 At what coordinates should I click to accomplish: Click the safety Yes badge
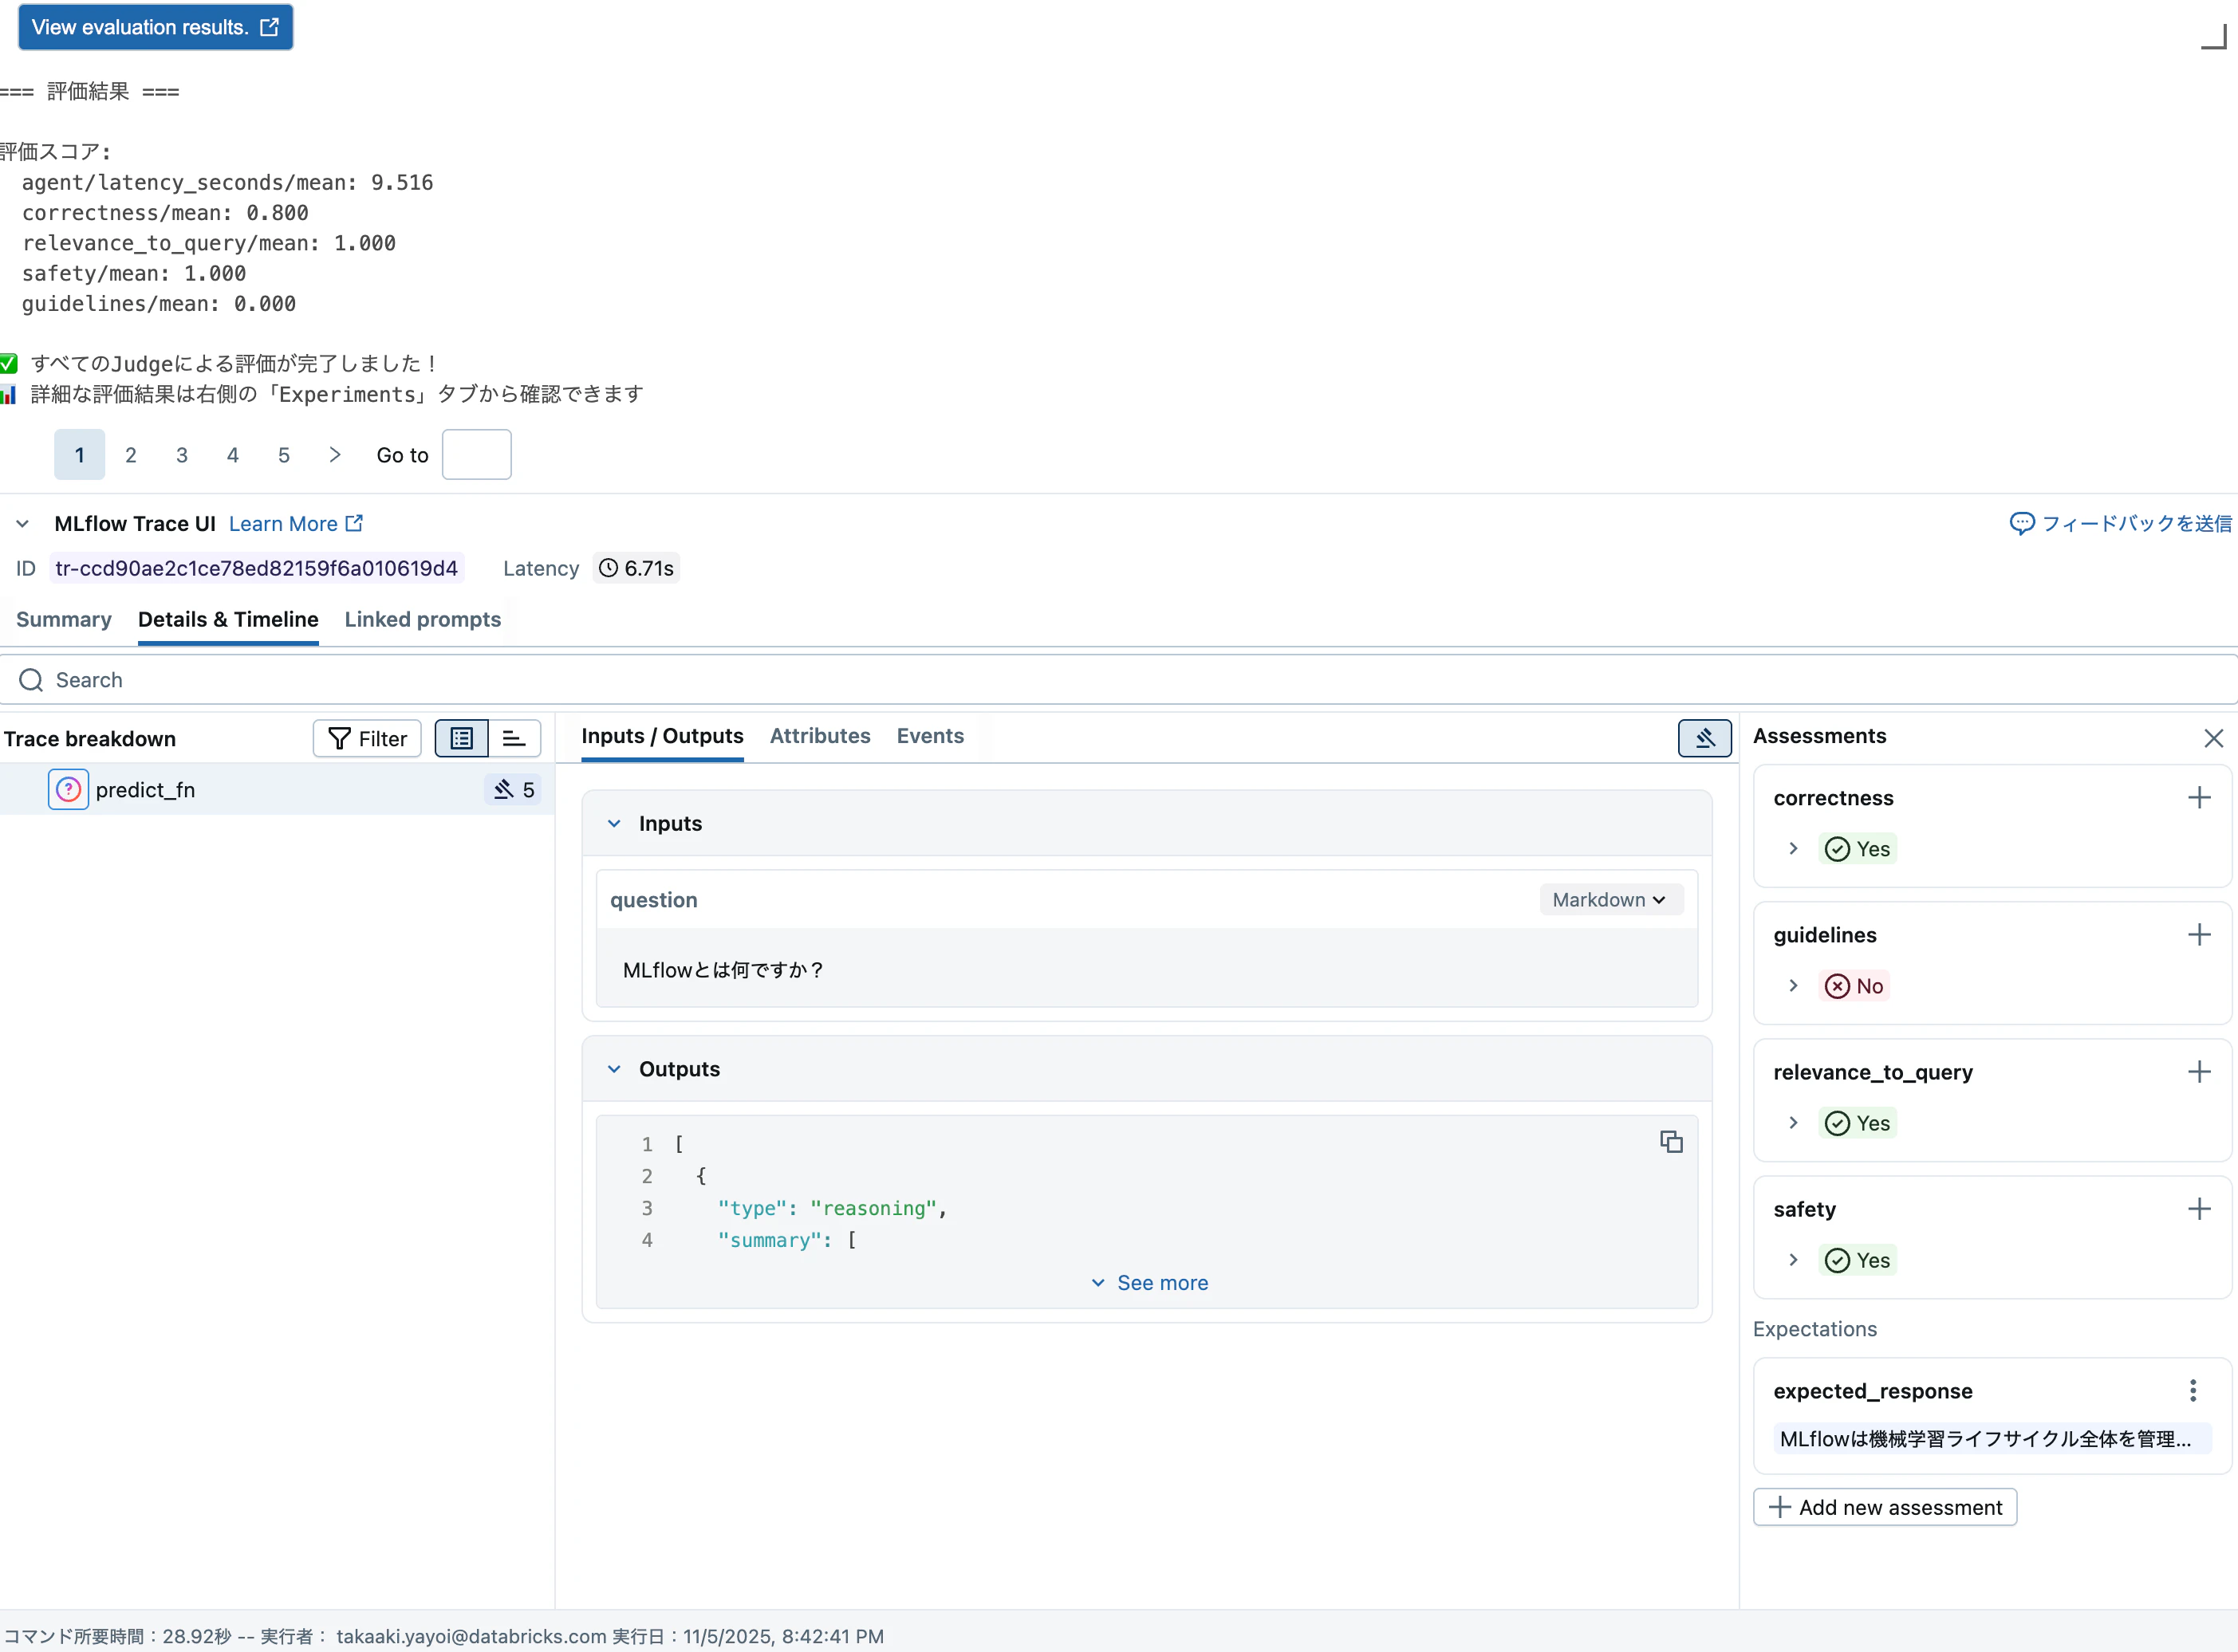click(1858, 1260)
